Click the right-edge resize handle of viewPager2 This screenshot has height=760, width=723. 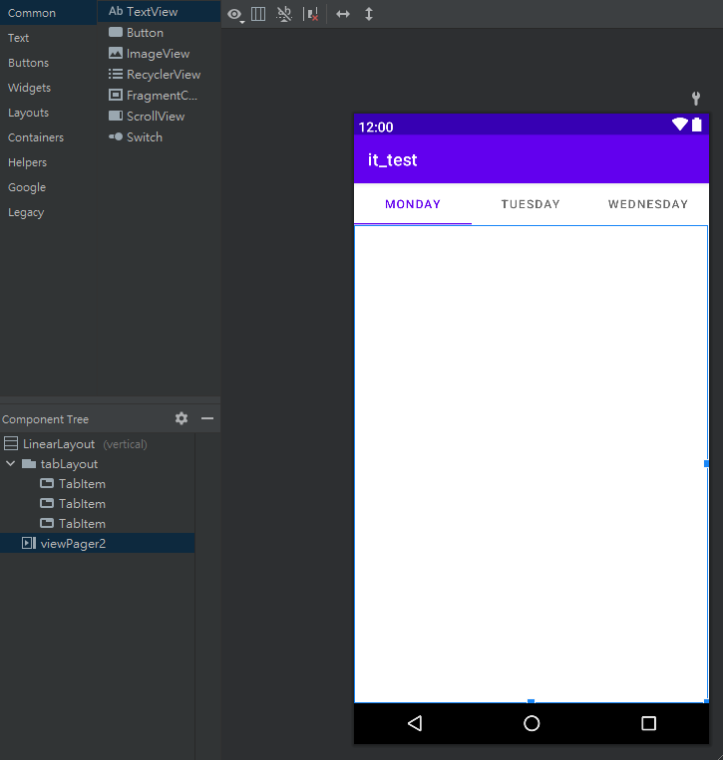pyautogui.click(x=706, y=464)
